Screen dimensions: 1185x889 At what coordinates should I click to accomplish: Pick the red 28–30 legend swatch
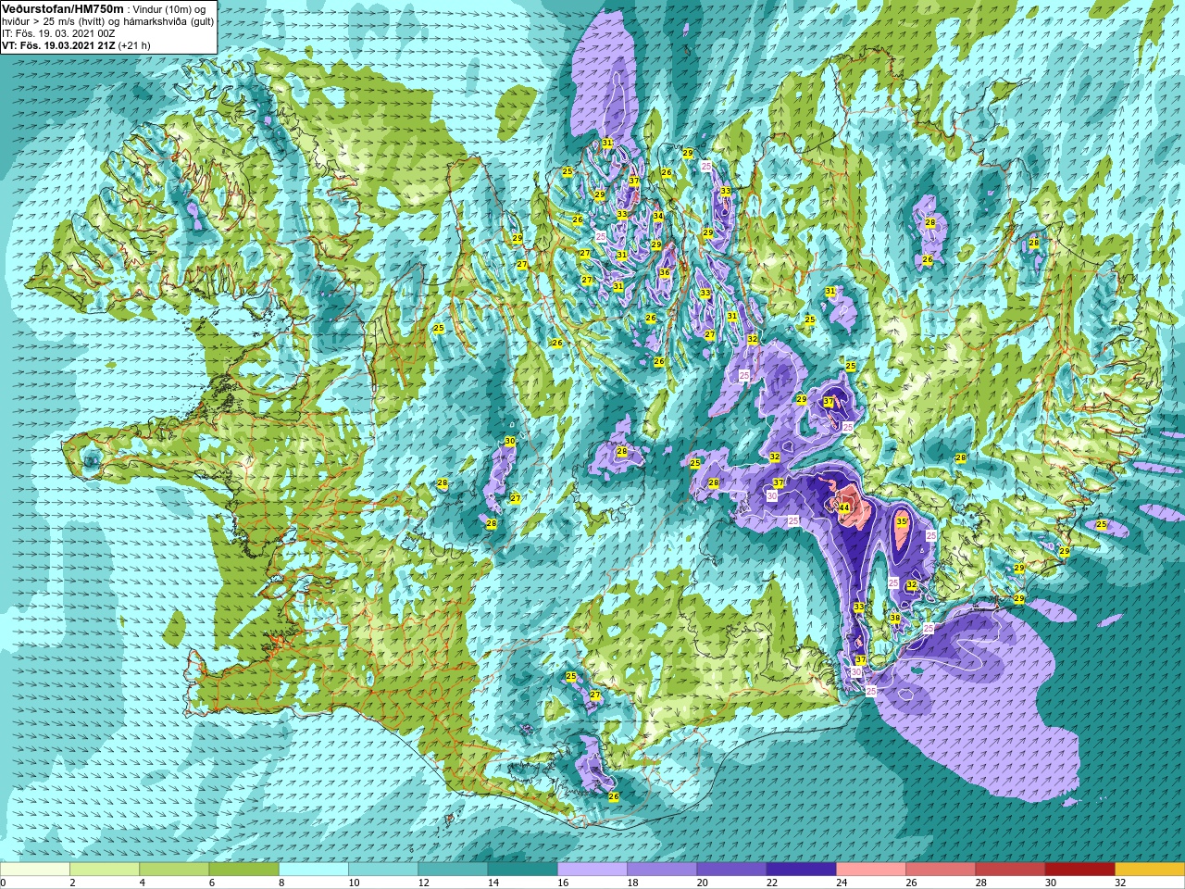(1010, 870)
